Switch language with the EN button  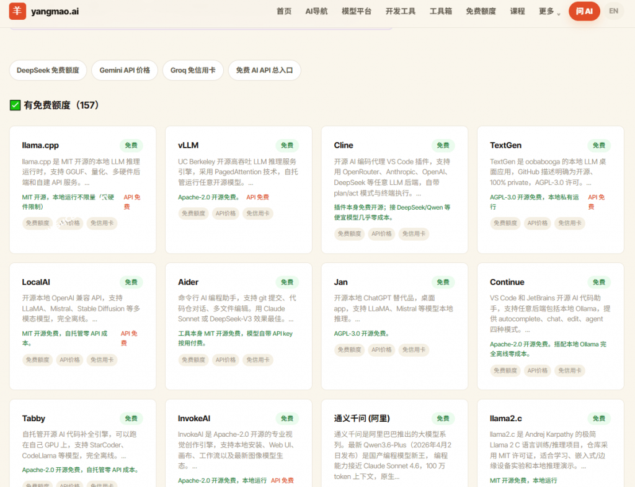[x=613, y=11]
